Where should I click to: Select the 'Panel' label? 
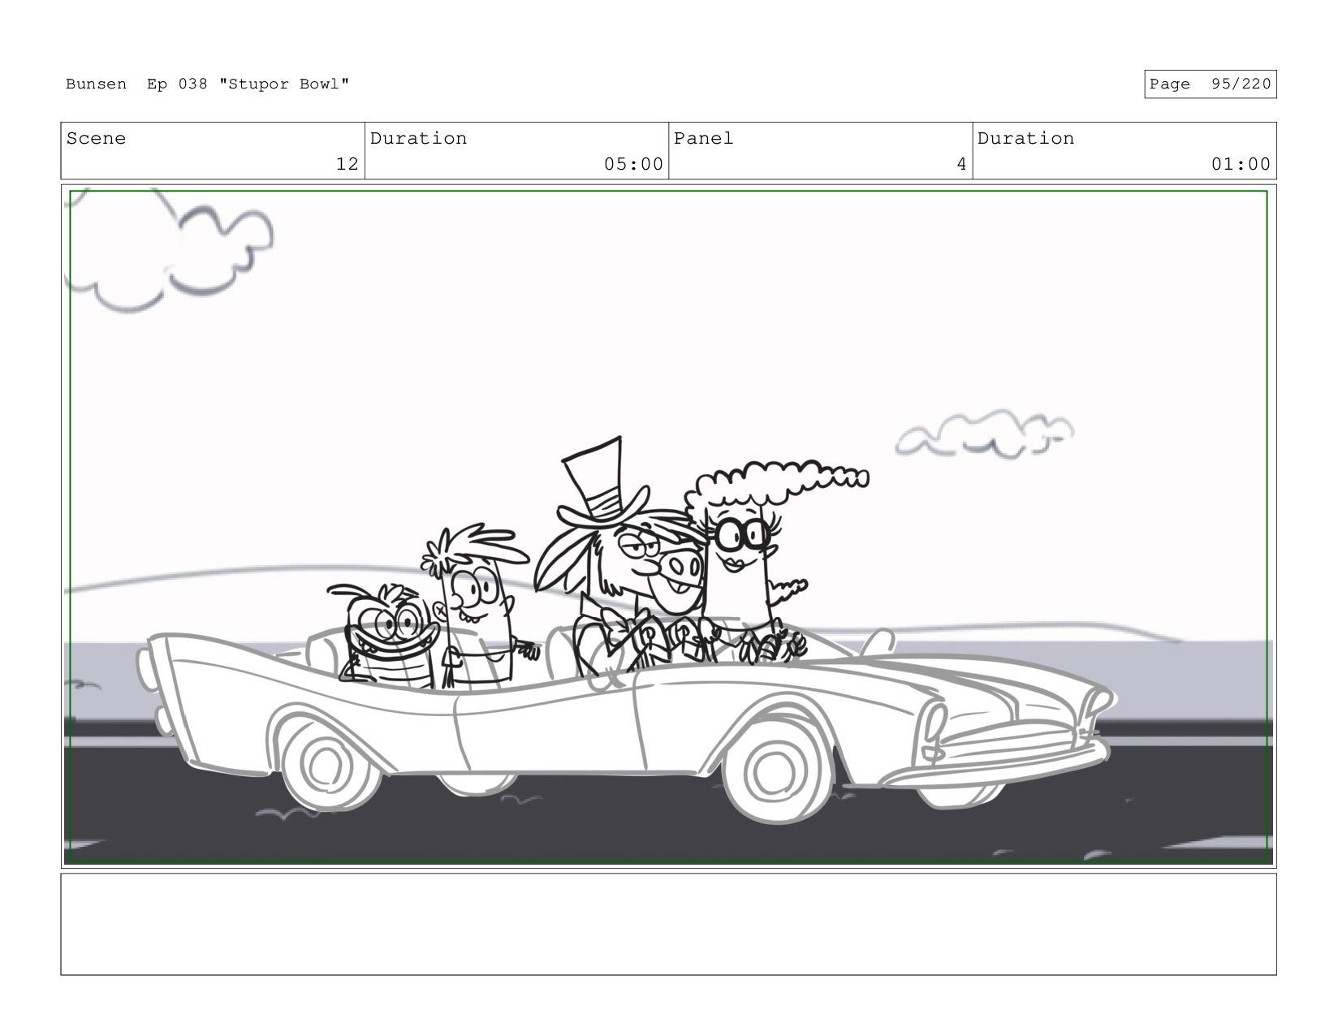pyautogui.click(x=704, y=139)
